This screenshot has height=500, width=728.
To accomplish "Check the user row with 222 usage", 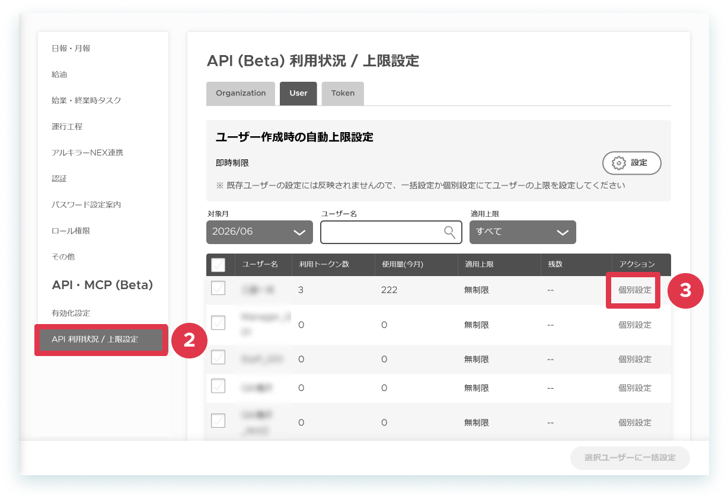I will [x=218, y=288].
